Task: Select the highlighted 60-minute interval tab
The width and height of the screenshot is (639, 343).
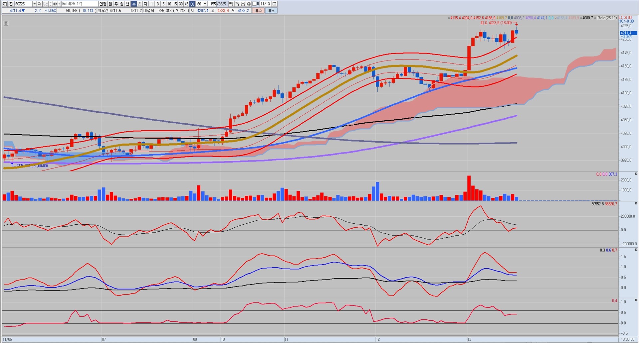Action: [x=192, y=4]
